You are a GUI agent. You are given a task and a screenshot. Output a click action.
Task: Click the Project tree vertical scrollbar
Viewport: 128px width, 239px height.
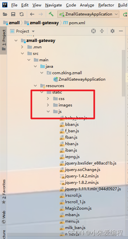coord(123,73)
